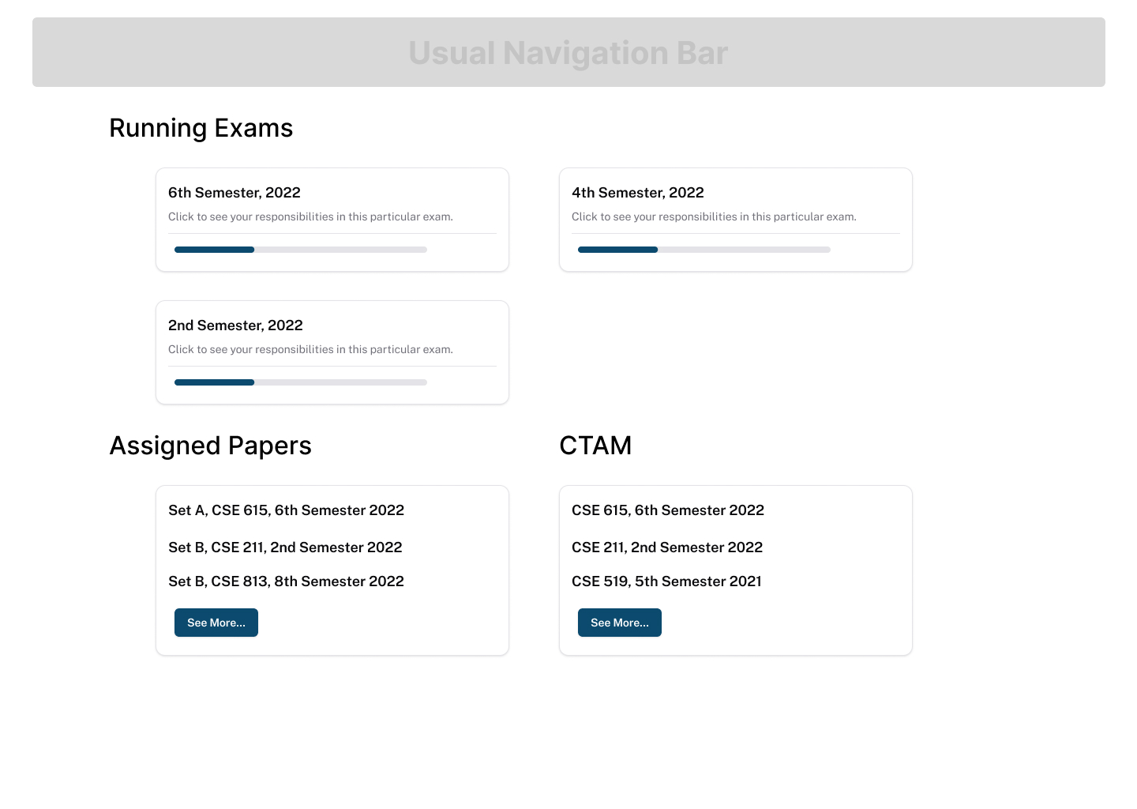Click responsibilities text on 4th Semester card
Viewport: 1137px width, 809px height.
(x=714, y=216)
